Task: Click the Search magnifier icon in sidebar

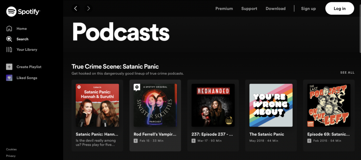Action: pyautogui.click(x=9, y=39)
